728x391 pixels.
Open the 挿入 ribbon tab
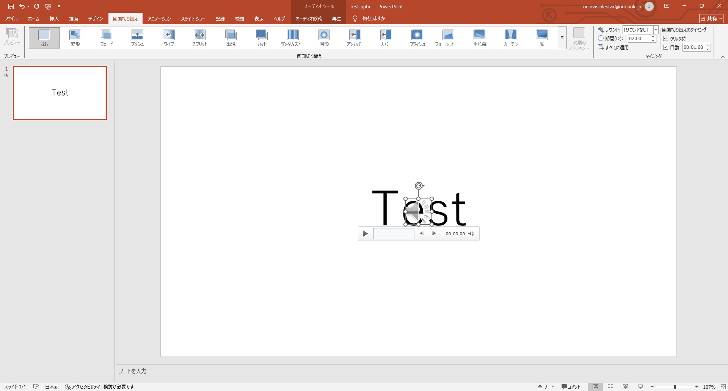tap(54, 19)
